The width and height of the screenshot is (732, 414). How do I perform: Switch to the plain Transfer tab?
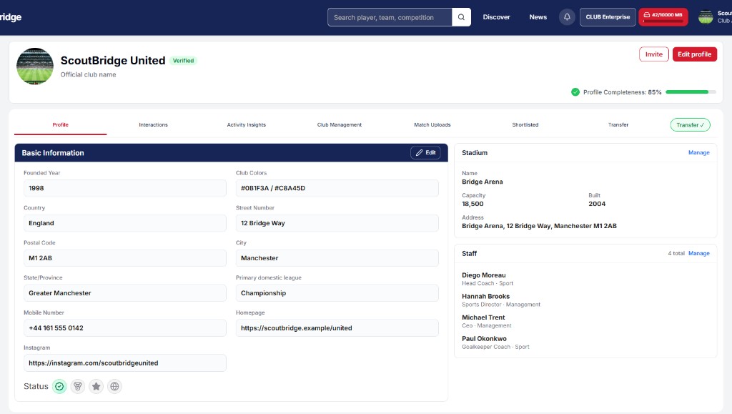(x=618, y=124)
